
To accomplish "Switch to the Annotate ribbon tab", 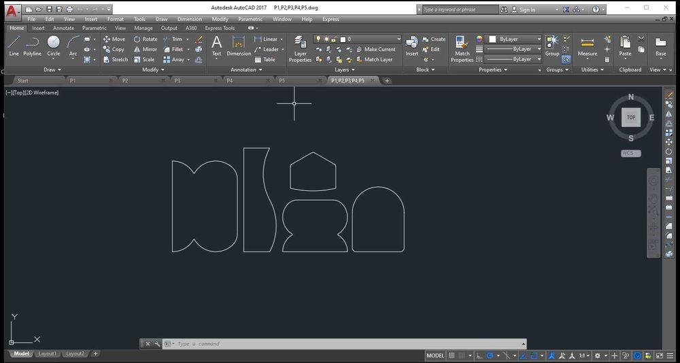I will pos(63,28).
